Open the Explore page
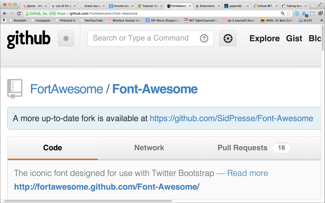Image resolution: width=325 pixels, height=203 pixels. pyautogui.click(x=265, y=38)
